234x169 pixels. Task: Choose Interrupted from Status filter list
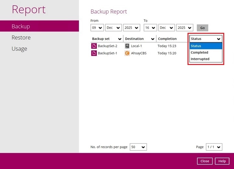click(200, 59)
